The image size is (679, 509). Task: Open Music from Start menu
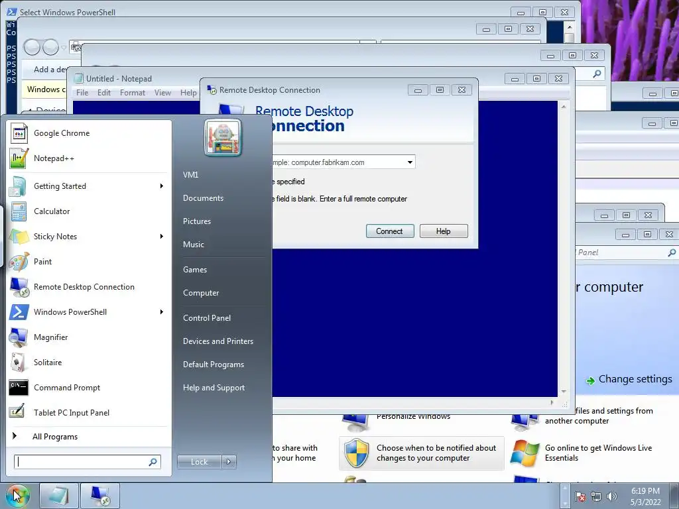193,245
